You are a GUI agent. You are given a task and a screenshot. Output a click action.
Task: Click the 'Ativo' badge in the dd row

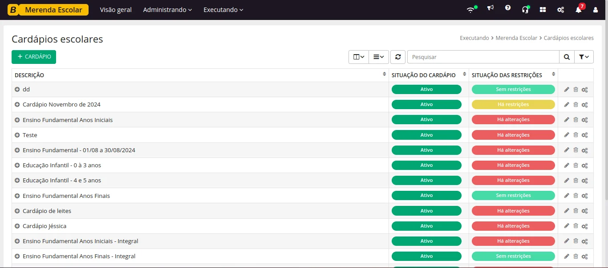click(426, 90)
